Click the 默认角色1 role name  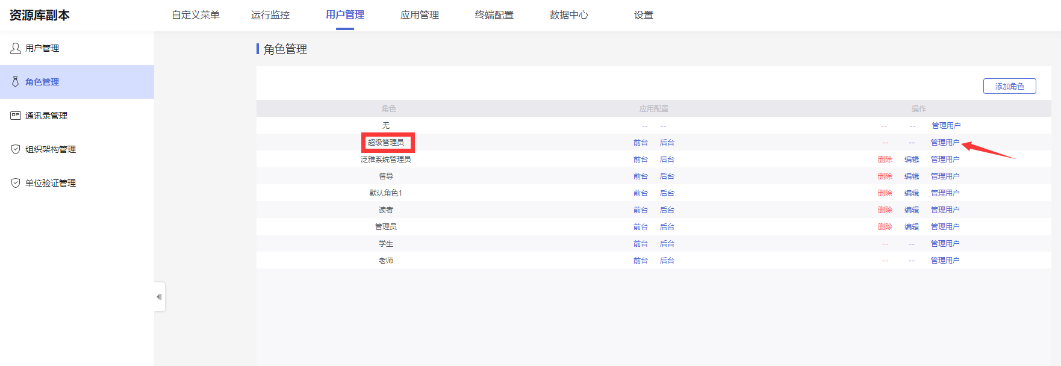386,193
